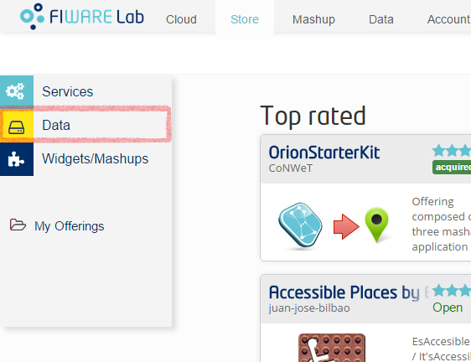Click the green map pin icon
The width and height of the screenshot is (471, 362).
coord(376,225)
